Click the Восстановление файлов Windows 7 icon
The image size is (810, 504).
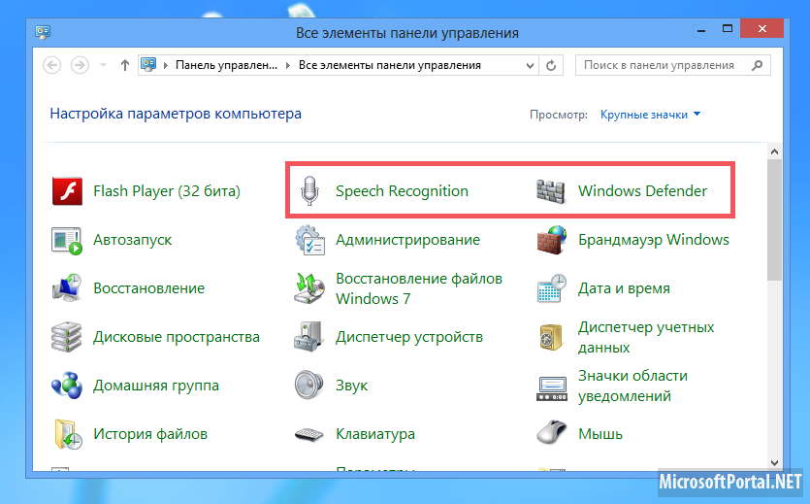pos(309,287)
